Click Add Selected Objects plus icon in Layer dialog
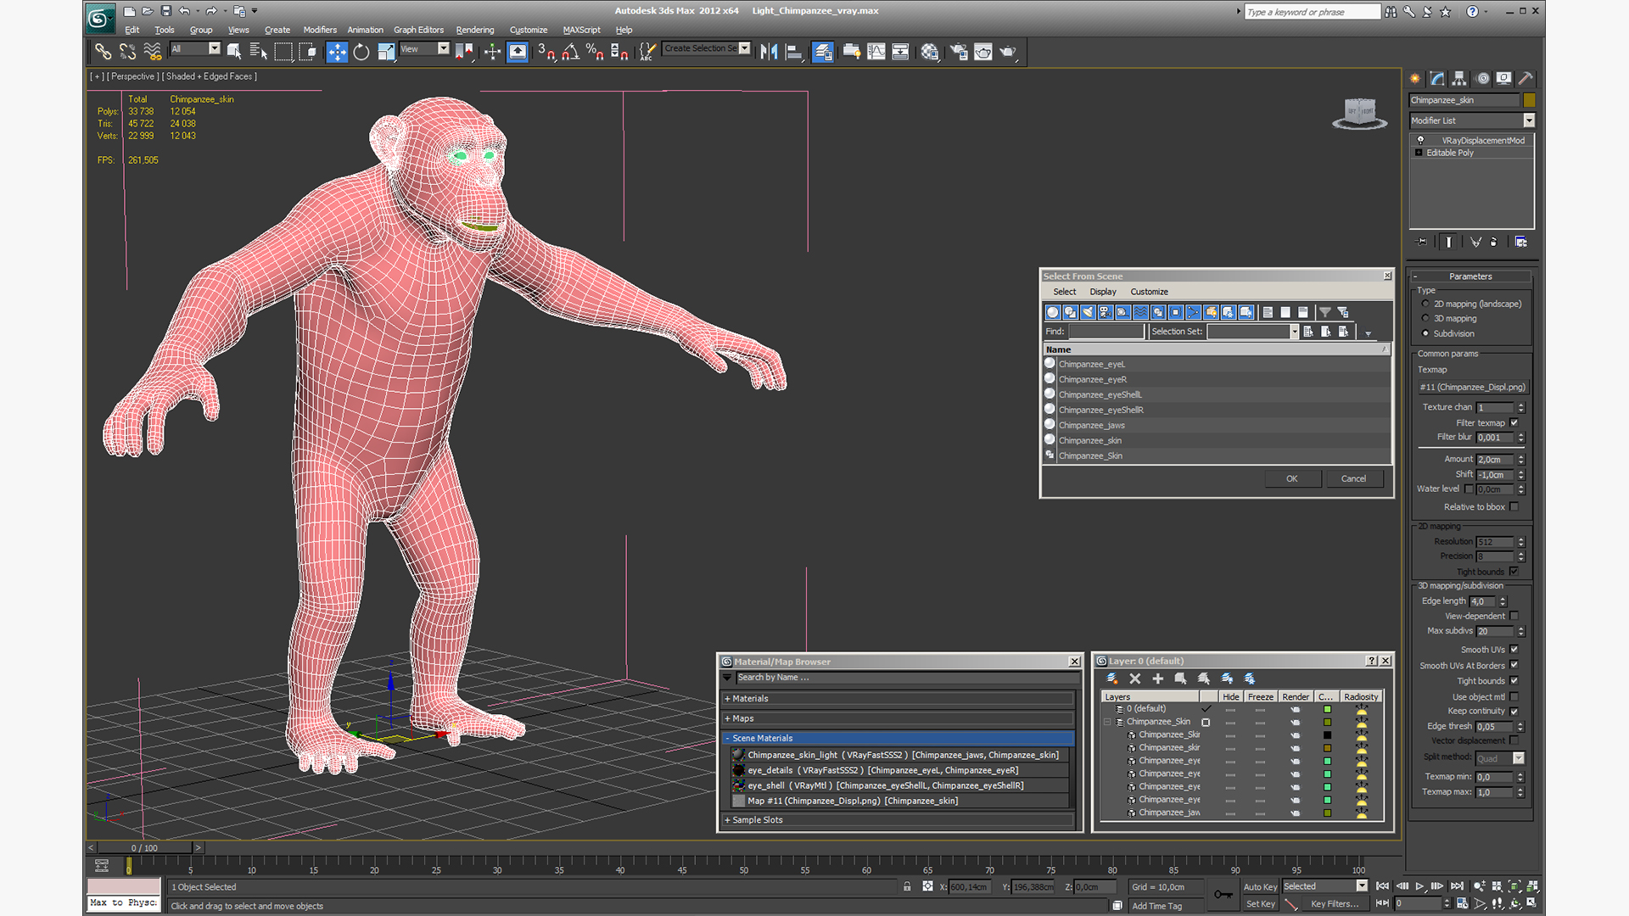The width and height of the screenshot is (1629, 916). click(x=1157, y=679)
